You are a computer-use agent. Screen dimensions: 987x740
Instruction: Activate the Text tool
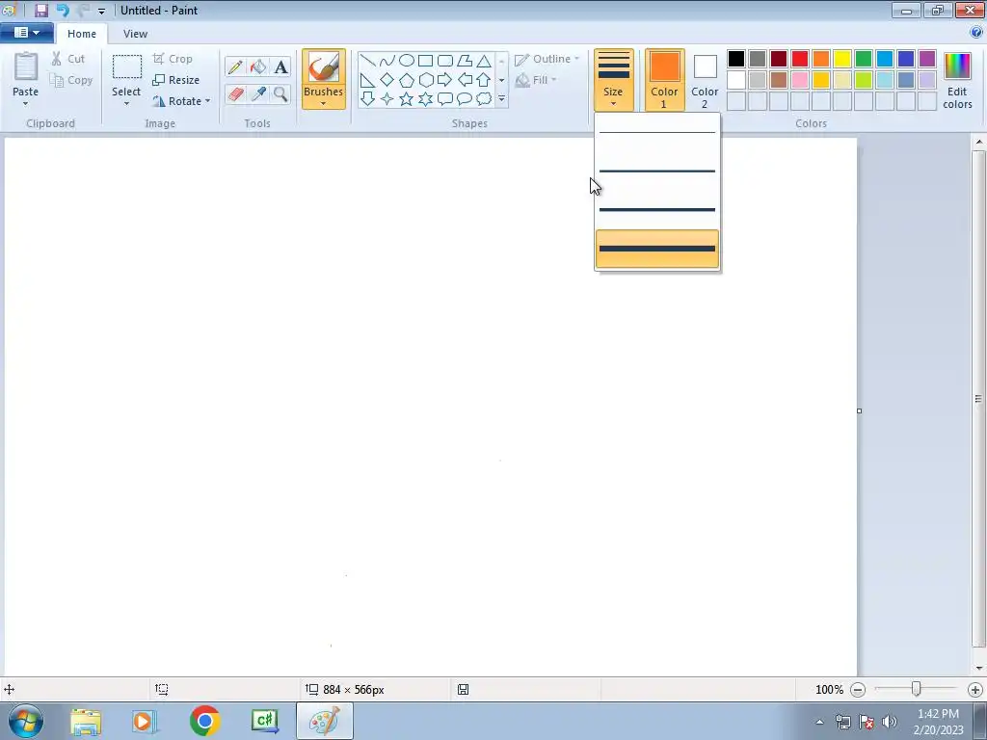point(280,66)
